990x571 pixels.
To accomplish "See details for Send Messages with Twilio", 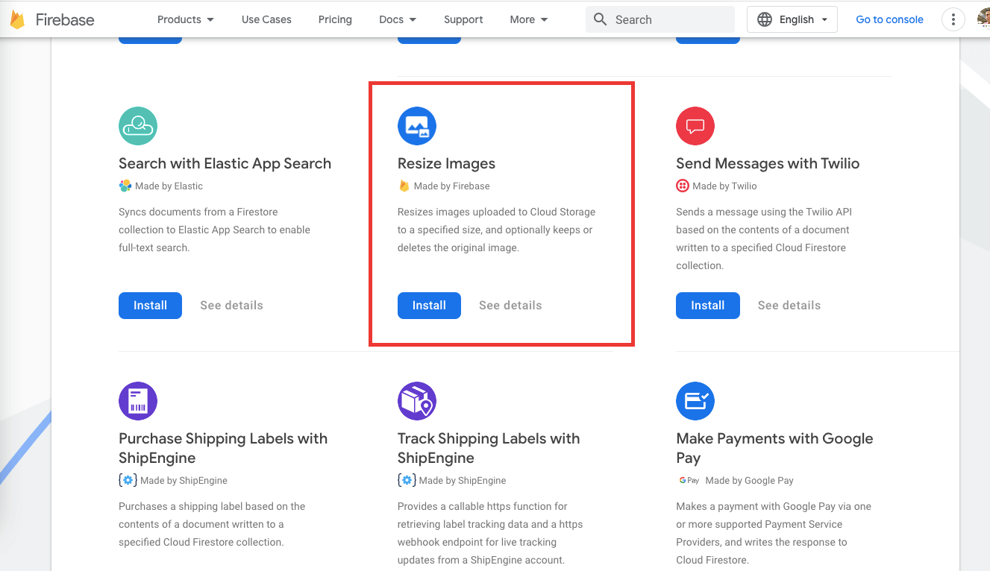I will 789,306.
